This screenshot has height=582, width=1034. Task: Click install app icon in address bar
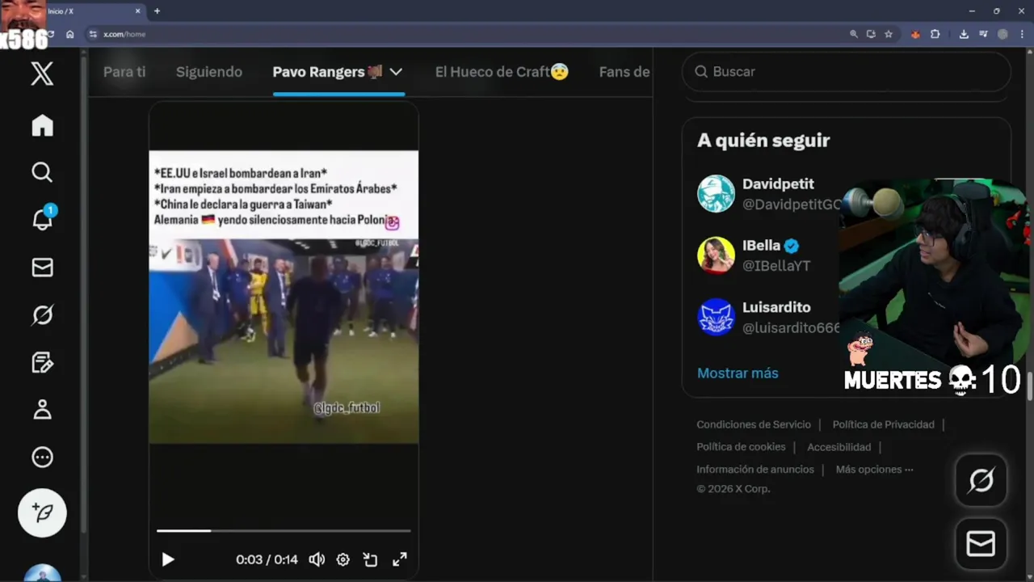pyautogui.click(x=871, y=34)
